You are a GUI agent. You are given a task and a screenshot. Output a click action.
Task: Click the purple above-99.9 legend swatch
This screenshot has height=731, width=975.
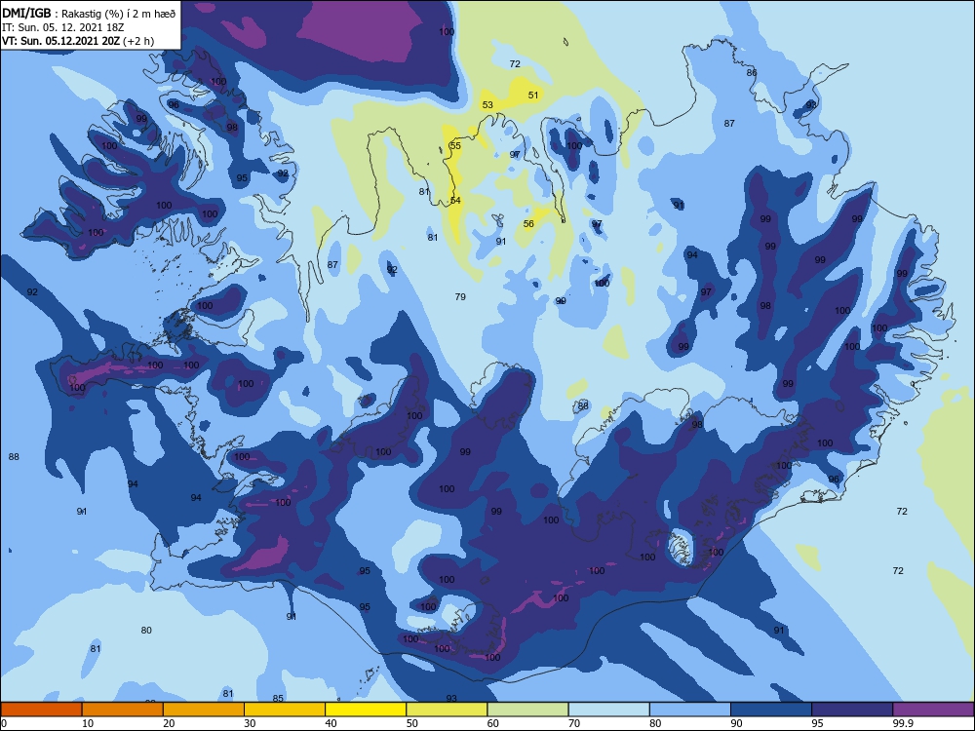click(x=933, y=710)
